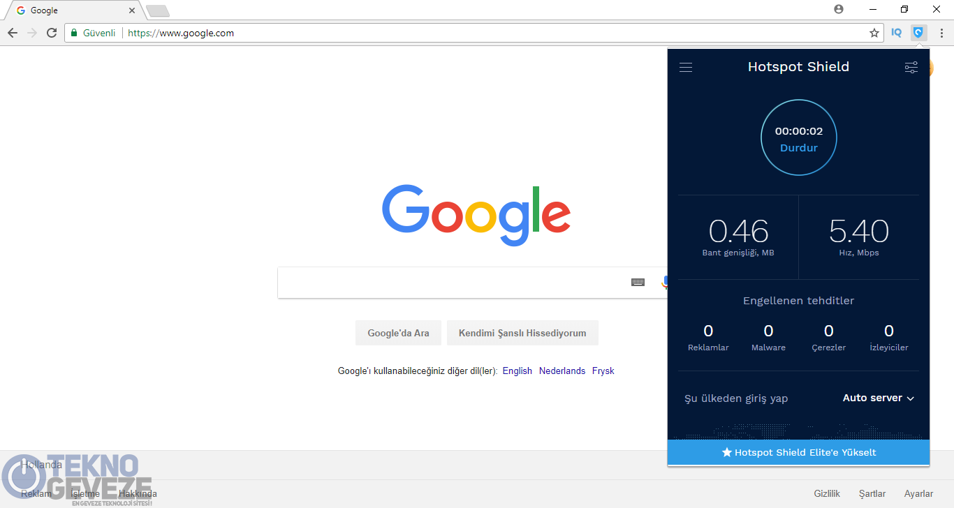954x508 pixels.
Task: Click the Google logo
Action: [x=476, y=214]
